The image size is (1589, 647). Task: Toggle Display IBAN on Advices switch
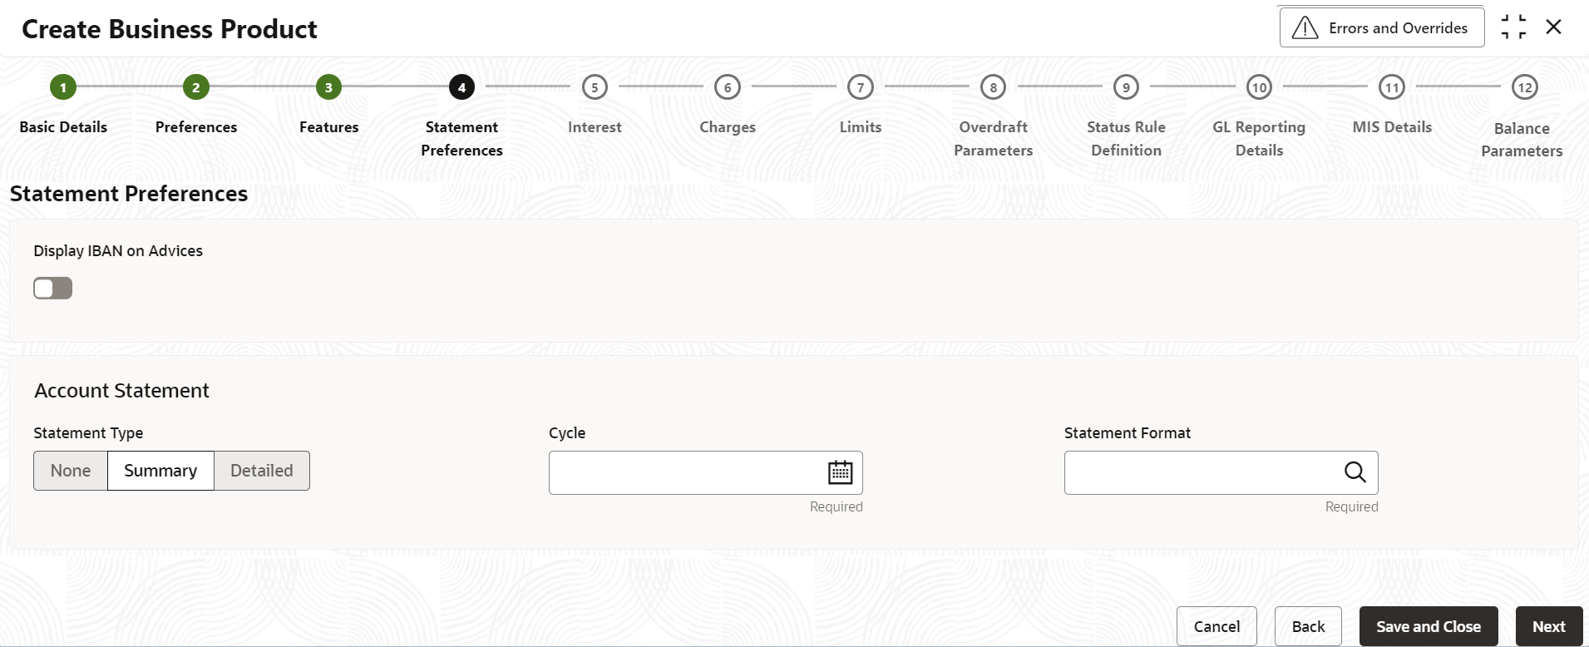pyautogui.click(x=53, y=289)
